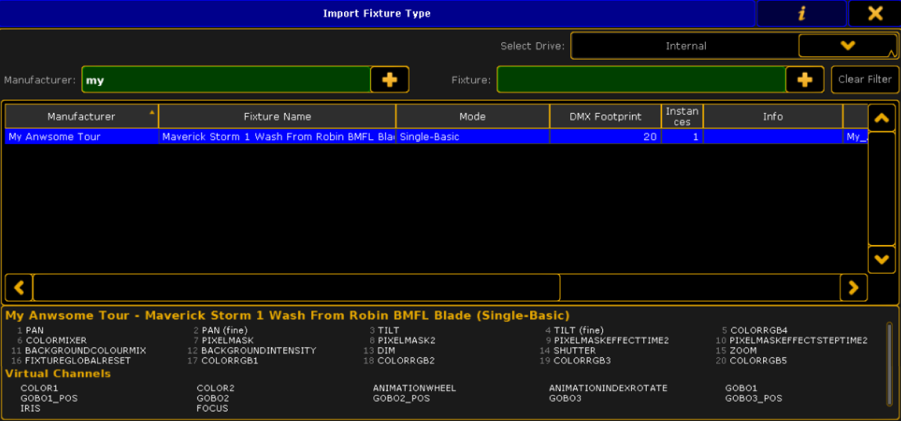Click the horizontal scrollbar track of table

[699, 288]
